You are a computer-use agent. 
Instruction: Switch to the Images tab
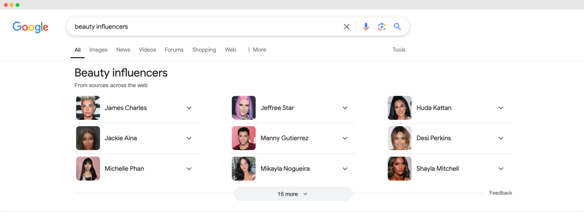tap(98, 50)
